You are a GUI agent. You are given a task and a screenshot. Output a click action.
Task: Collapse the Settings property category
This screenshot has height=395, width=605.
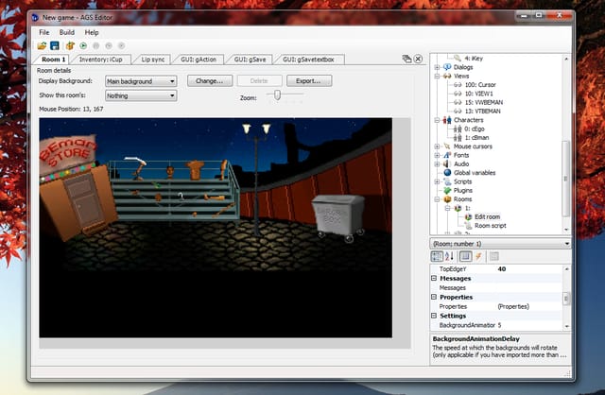point(434,316)
